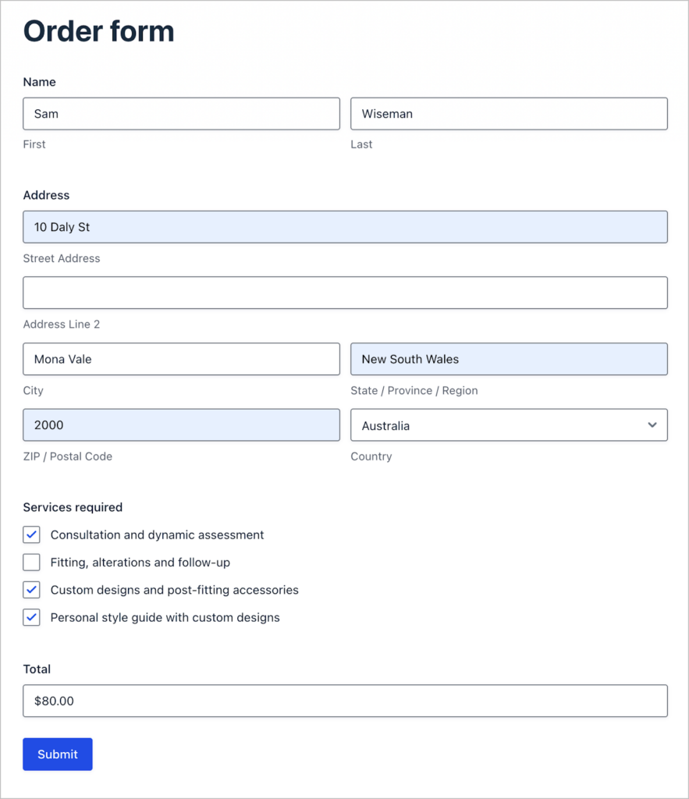Viewport: 689px width, 799px height.
Task: Click the Last name field containing Wiseman
Action: (x=509, y=114)
